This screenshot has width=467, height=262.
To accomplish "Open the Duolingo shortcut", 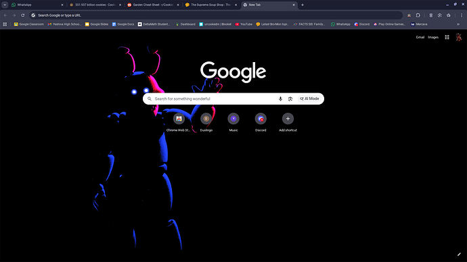I will point(206,122).
